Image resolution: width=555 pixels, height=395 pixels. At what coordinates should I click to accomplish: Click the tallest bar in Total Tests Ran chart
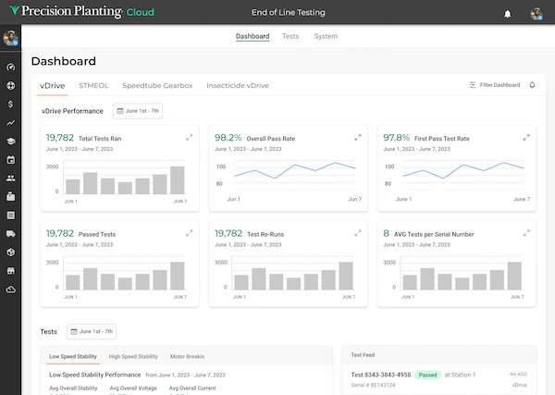pyautogui.click(x=178, y=180)
